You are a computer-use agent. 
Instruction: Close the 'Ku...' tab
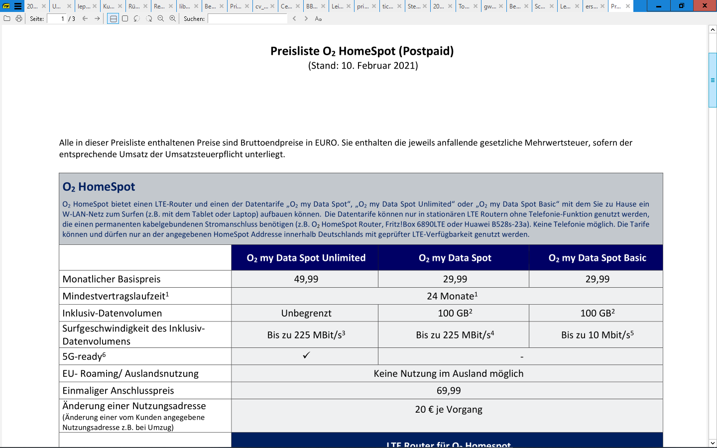(x=120, y=6)
